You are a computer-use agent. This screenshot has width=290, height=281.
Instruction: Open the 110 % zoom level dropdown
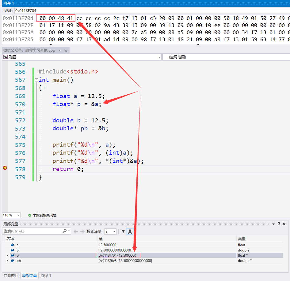point(18,215)
